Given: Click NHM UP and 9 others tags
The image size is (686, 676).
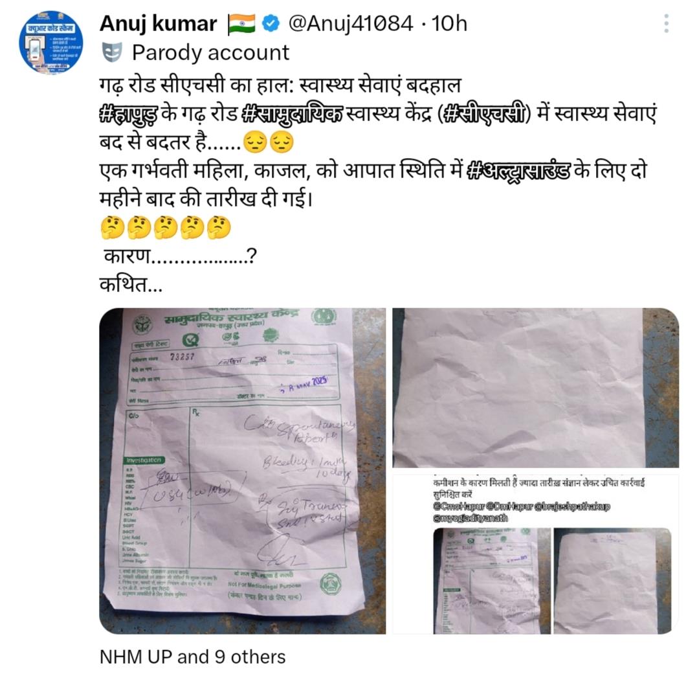Looking at the screenshot, I should point(192,657).
